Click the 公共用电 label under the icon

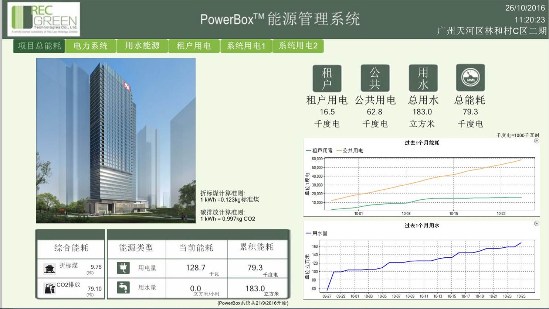click(375, 100)
